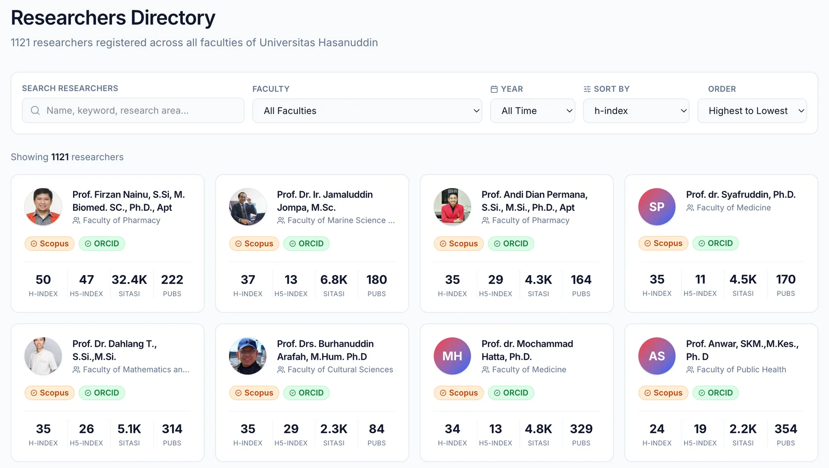Click ORCID badge on Firzan Nainu card
Image resolution: width=829 pixels, height=468 pixels.
pyautogui.click(x=102, y=244)
